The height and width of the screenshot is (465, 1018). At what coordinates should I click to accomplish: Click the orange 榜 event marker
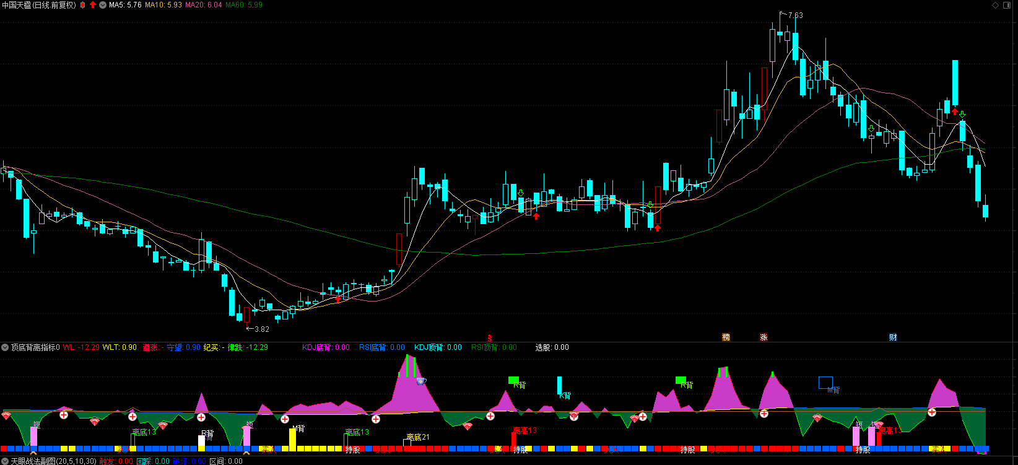click(726, 337)
